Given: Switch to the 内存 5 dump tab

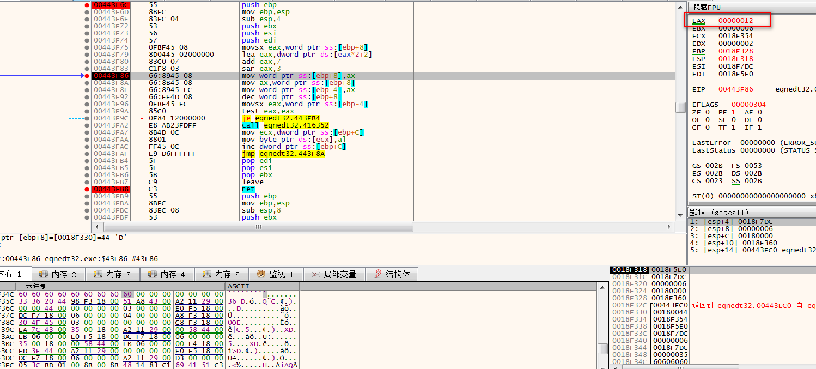Looking at the screenshot, I should pyautogui.click(x=221, y=274).
